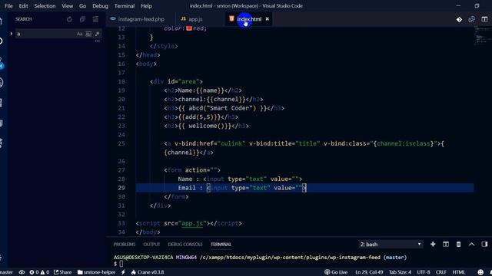Image resolution: width=492 pixels, height=276 pixels.
Task: Toggle Use Regular Expression in search box
Action: point(98,34)
